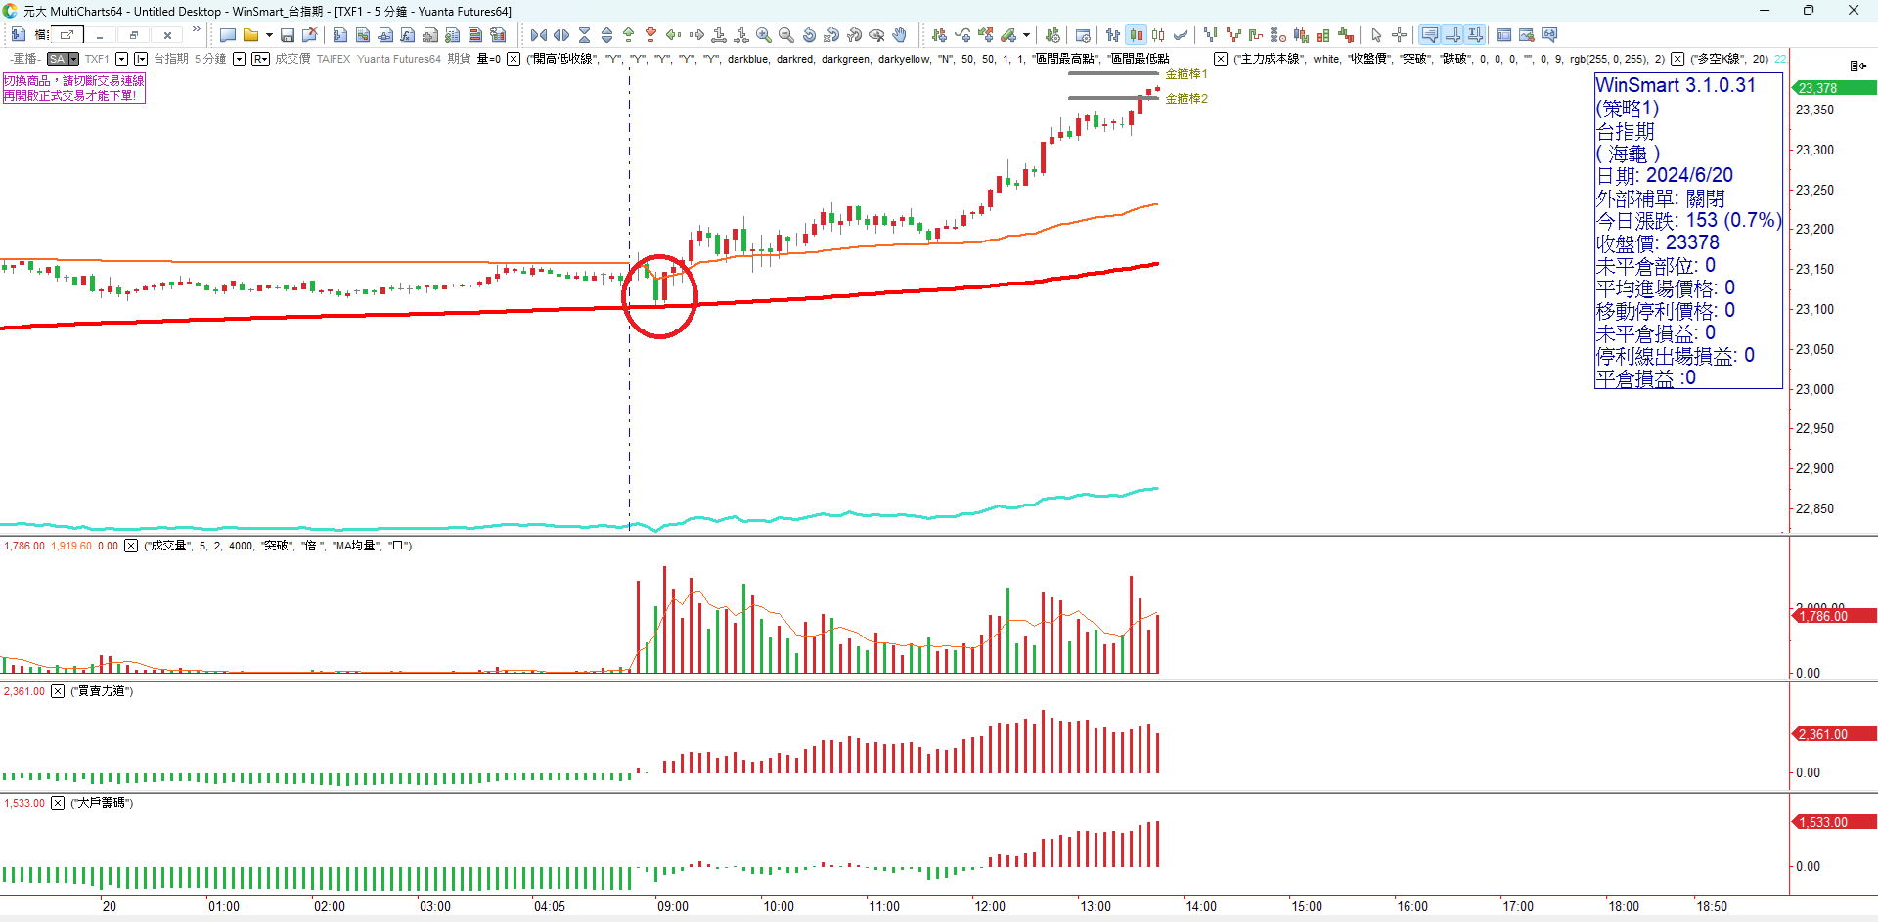Expand the toolbar overflow chevron
Screen dimensions: 1878x922
(197, 30)
